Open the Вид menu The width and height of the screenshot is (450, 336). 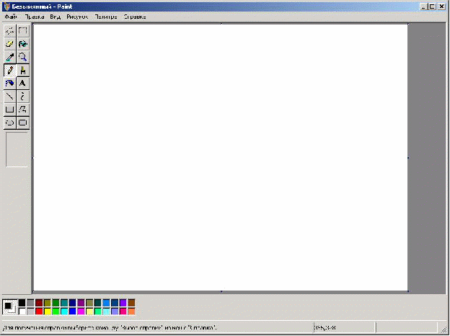click(x=55, y=17)
